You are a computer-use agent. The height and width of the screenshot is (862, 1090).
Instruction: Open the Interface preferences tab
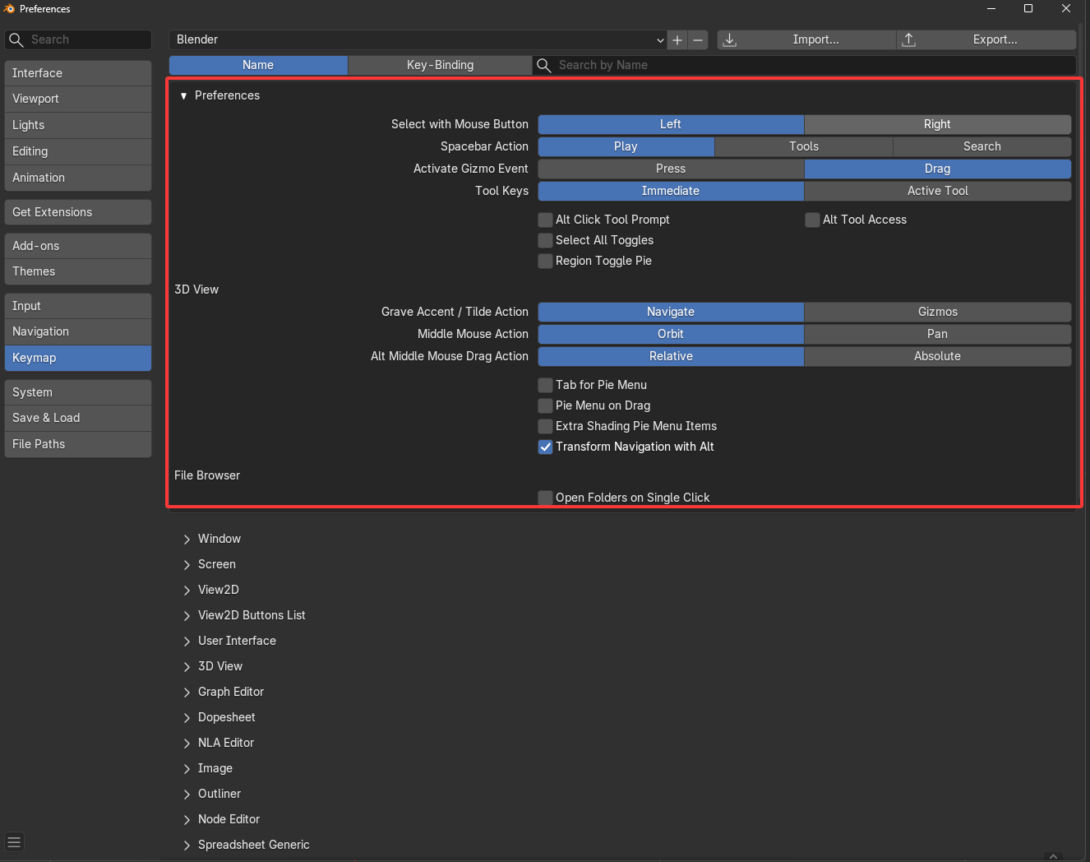click(78, 73)
